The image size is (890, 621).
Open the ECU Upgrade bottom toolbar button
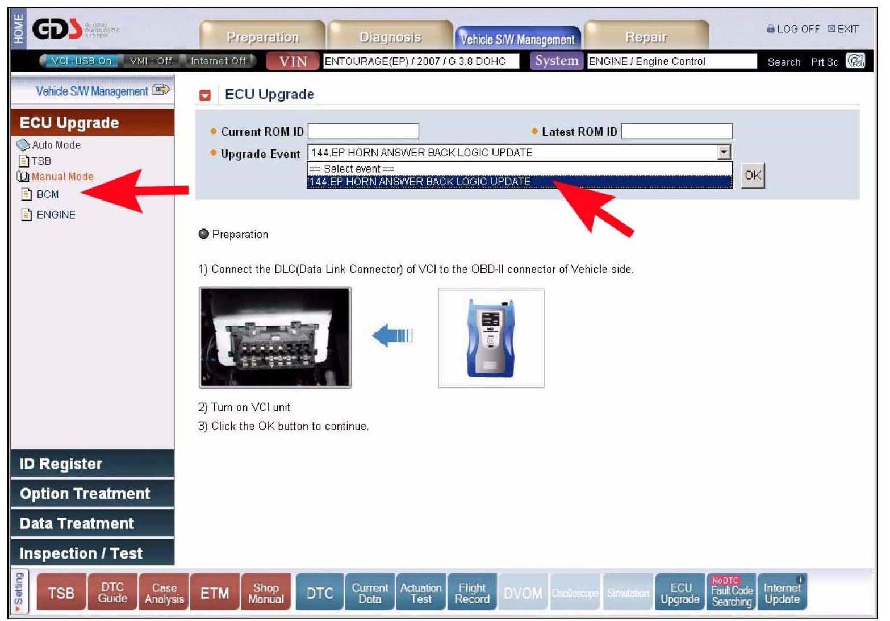tap(680, 593)
